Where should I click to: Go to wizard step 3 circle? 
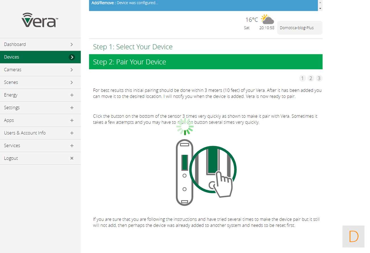(x=319, y=78)
